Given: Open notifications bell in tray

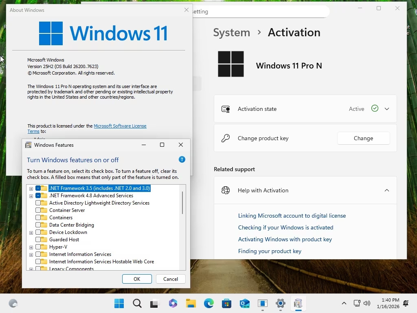Looking at the screenshot, I should [406, 303].
